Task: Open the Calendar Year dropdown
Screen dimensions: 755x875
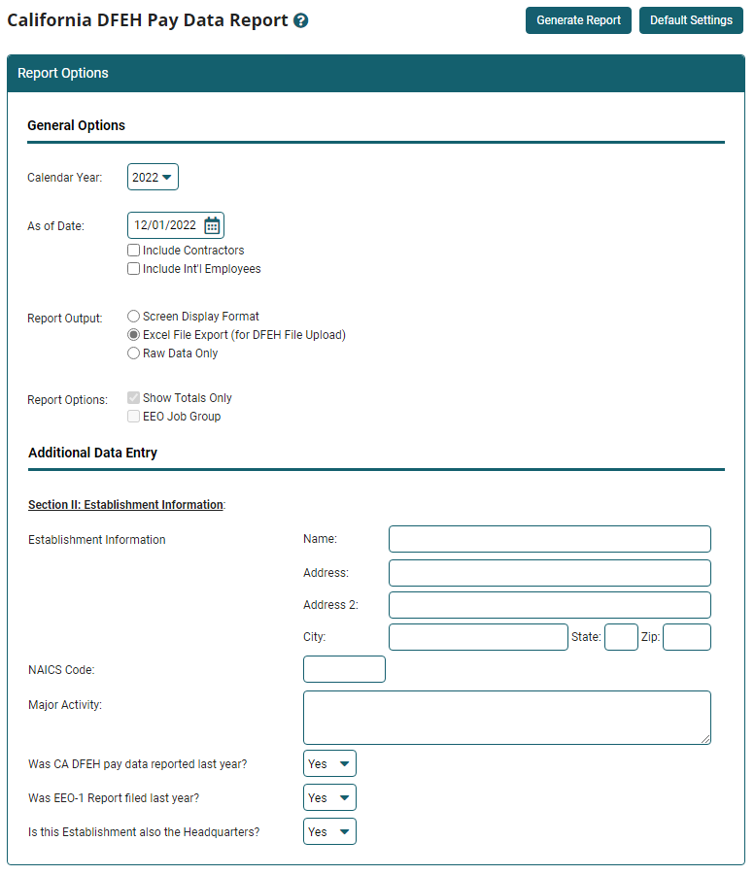Action: 153,177
